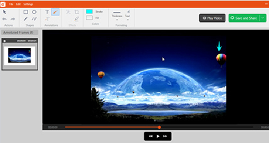Open Save and Share dropdown arrow
The image size is (269, 143).
click(x=263, y=18)
